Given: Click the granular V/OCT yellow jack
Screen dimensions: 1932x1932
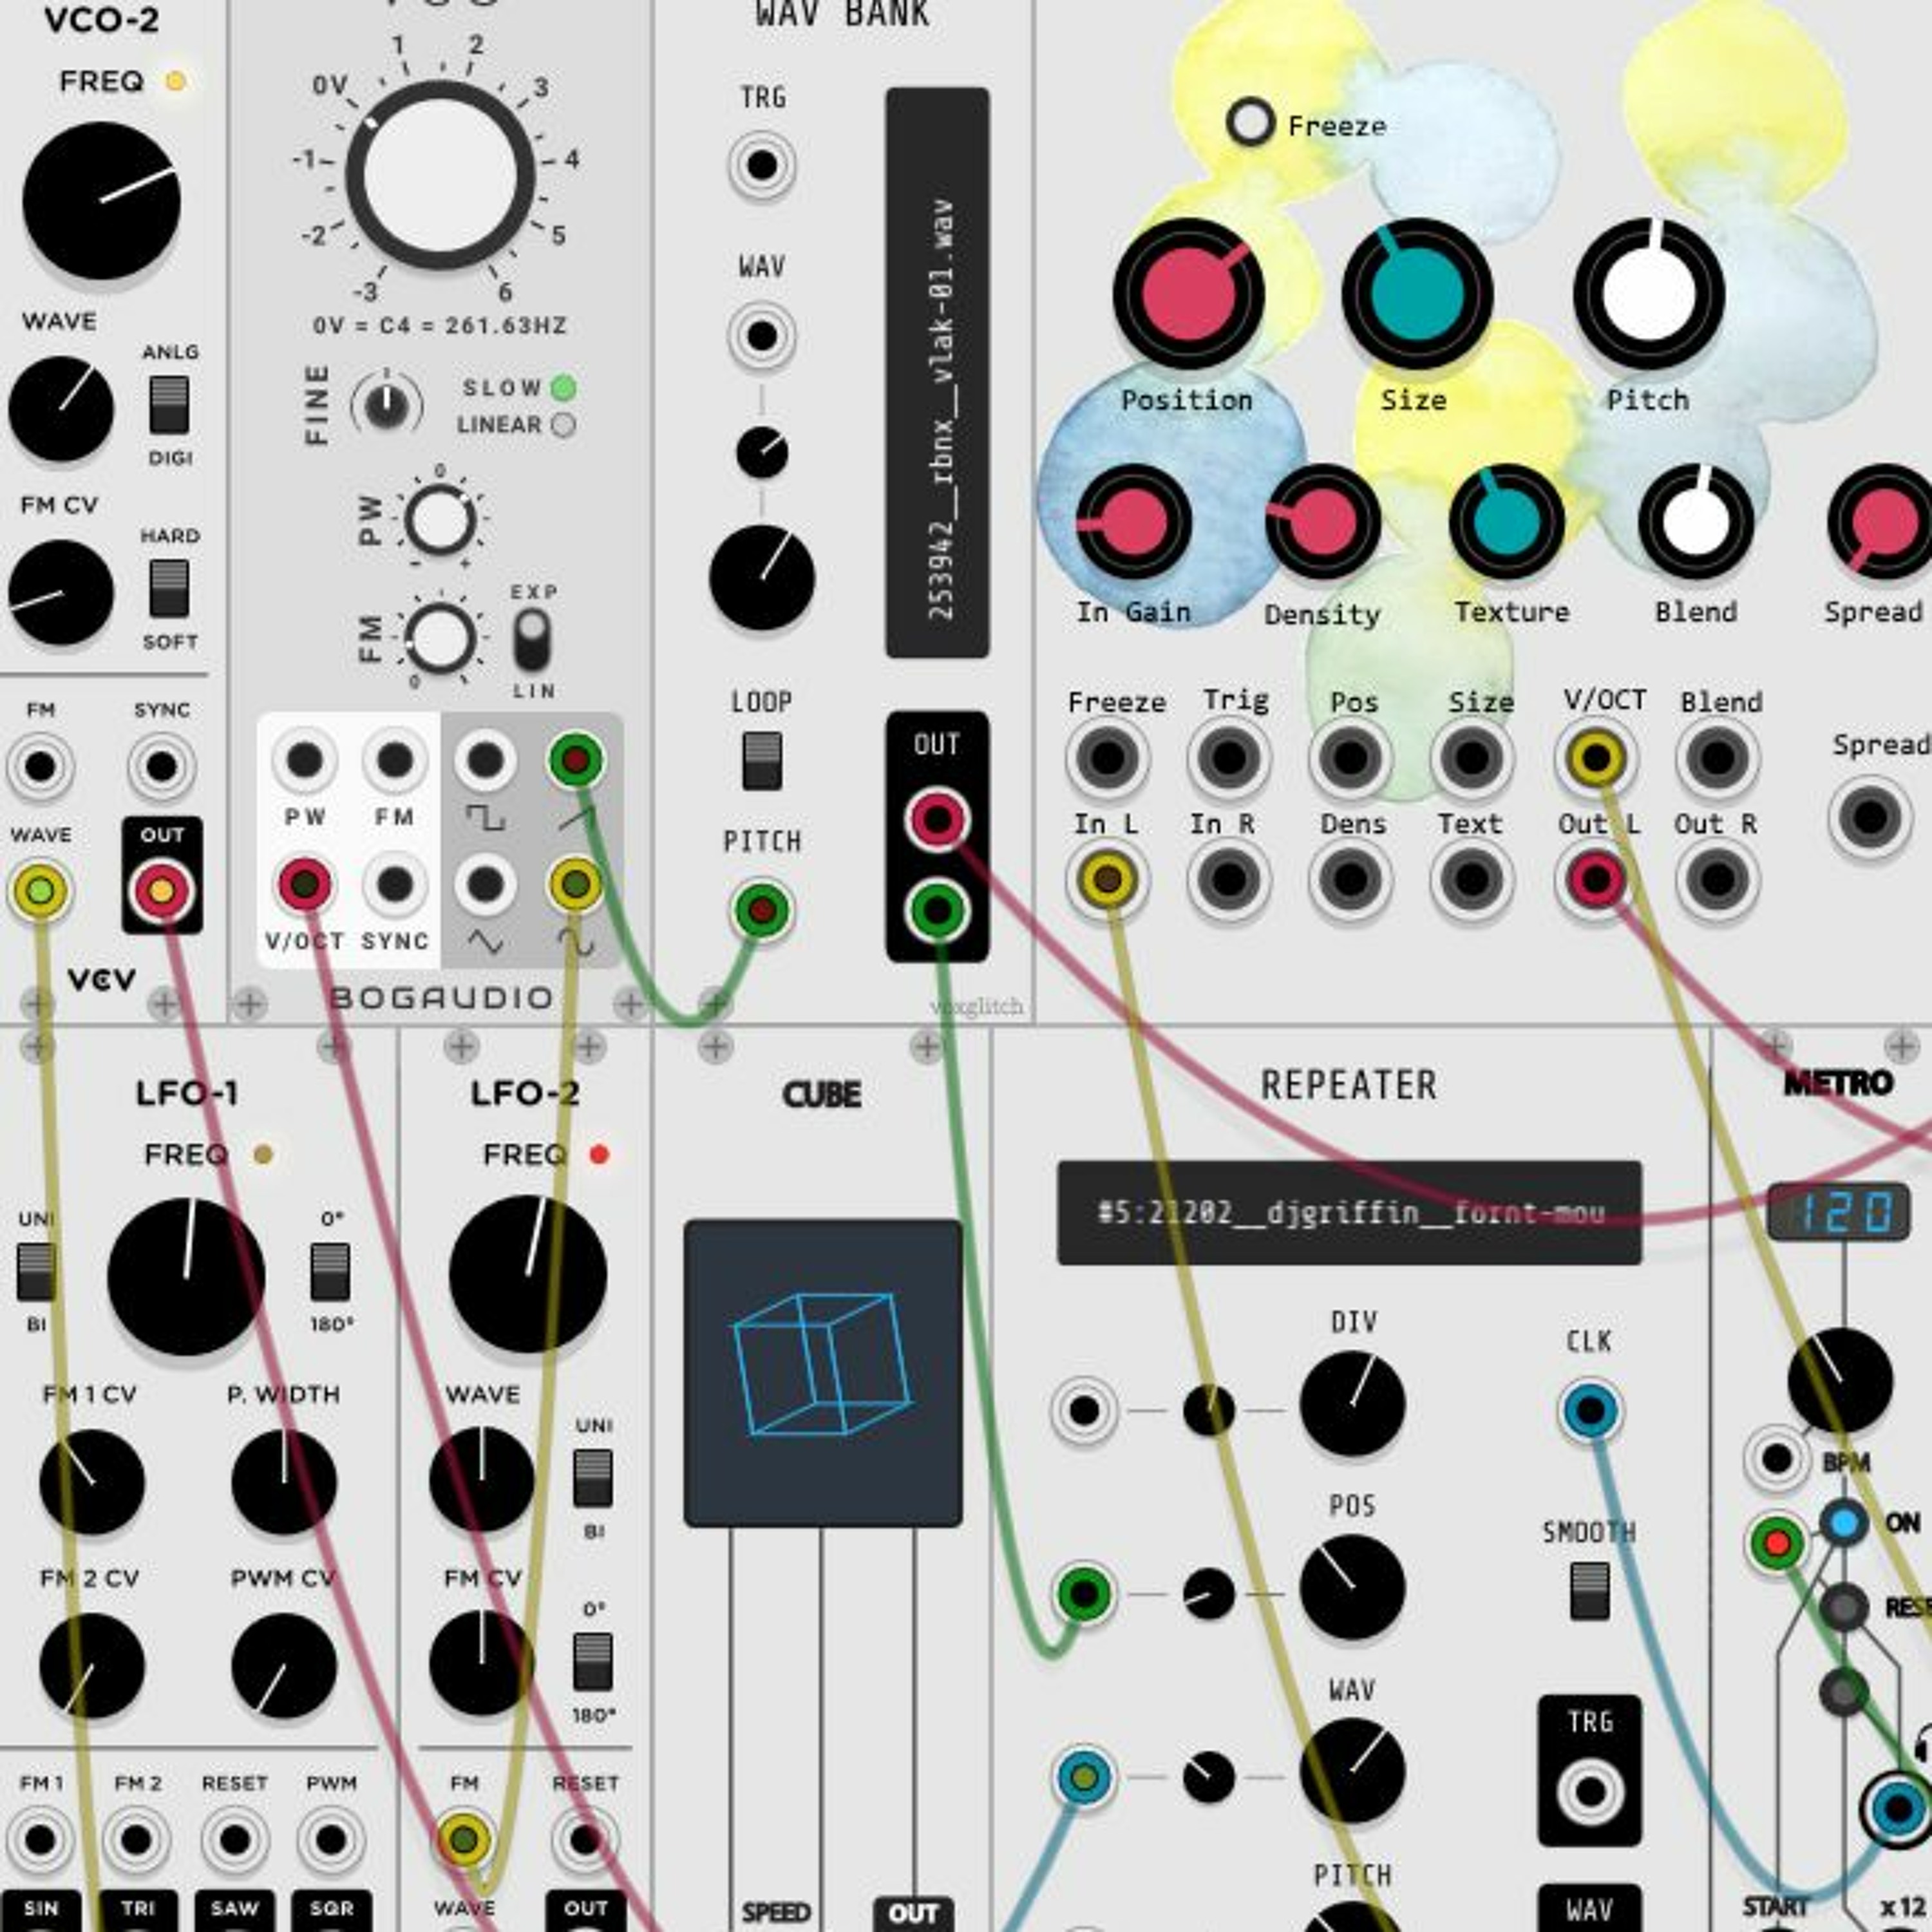Looking at the screenshot, I should pyautogui.click(x=1596, y=758).
